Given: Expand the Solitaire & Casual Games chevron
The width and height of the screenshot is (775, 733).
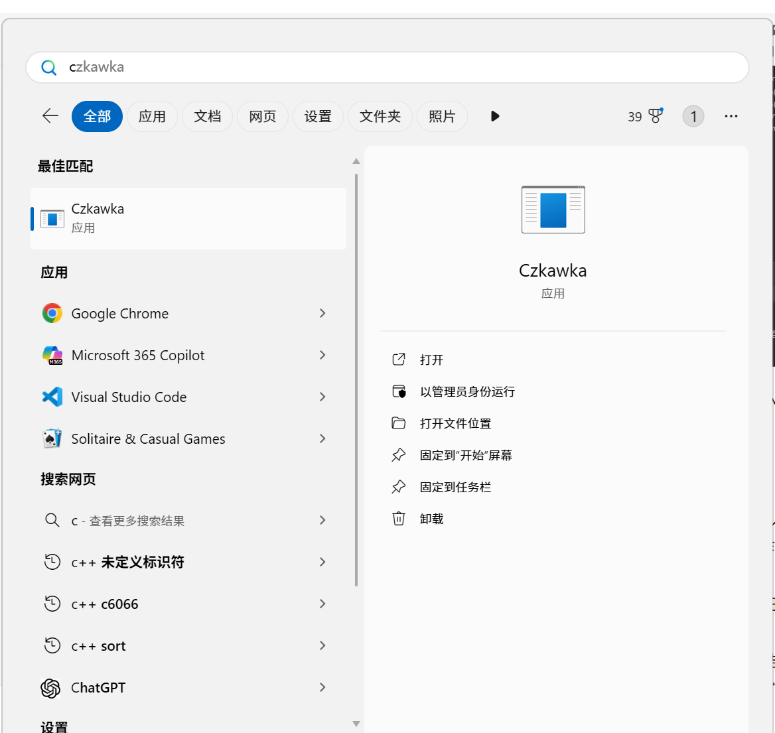Looking at the screenshot, I should point(322,439).
